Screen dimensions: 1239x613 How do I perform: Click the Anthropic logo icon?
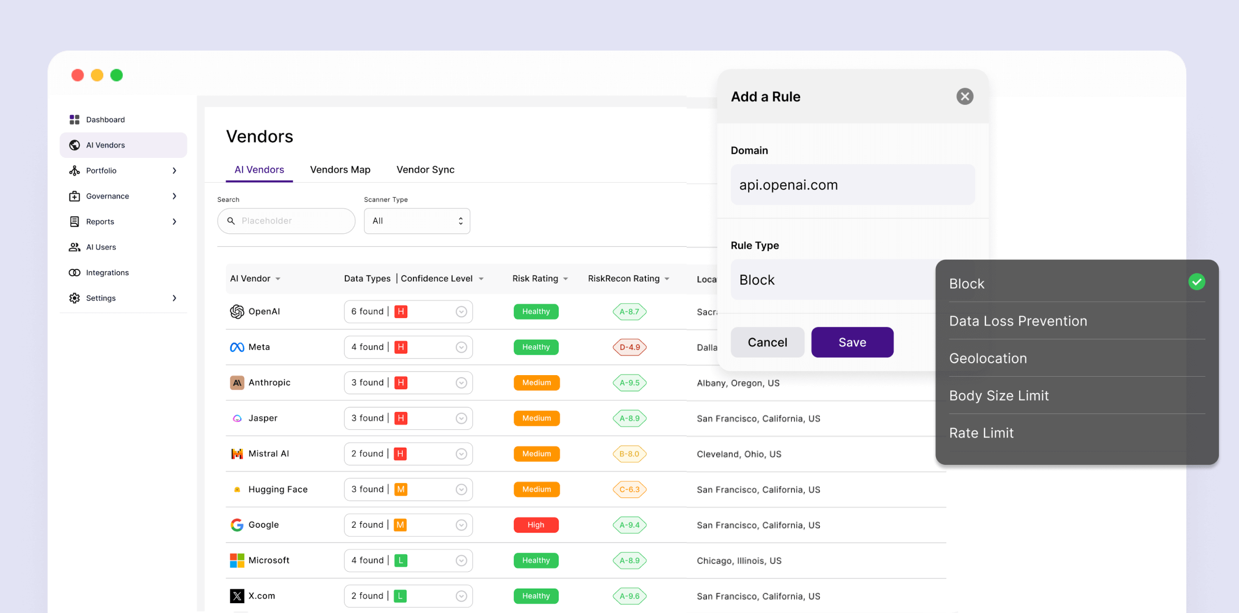(x=237, y=383)
